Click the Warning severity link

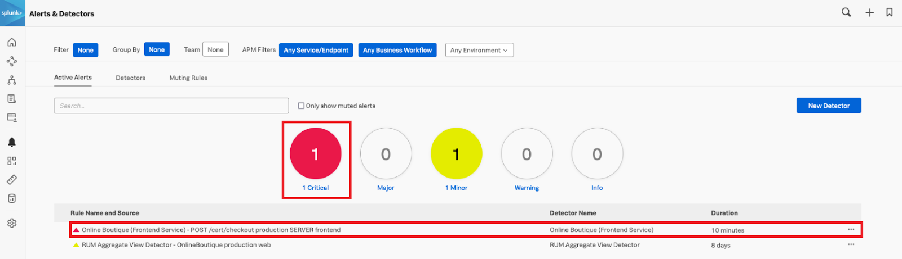point(527,188)
